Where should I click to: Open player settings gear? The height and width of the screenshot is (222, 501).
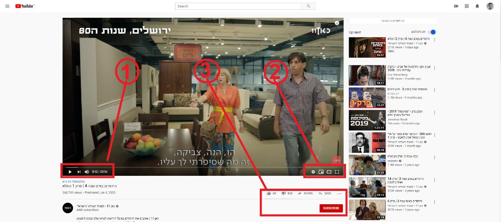click(x=313, y=172)
